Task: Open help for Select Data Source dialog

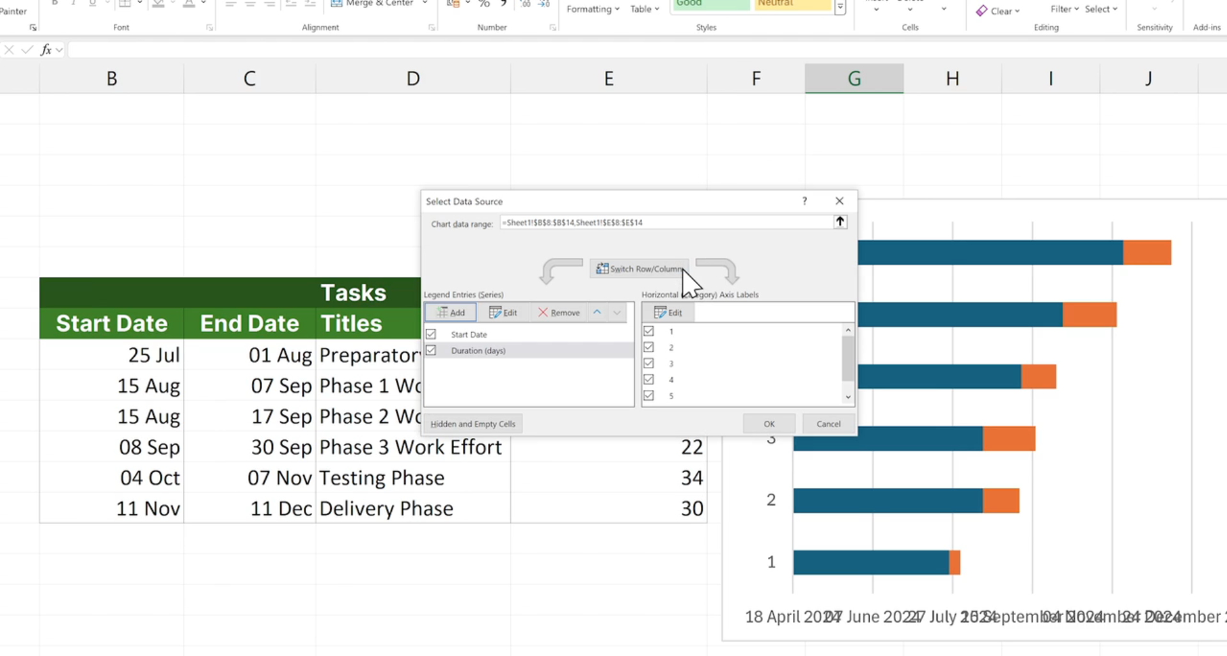Action: (804, 201)
